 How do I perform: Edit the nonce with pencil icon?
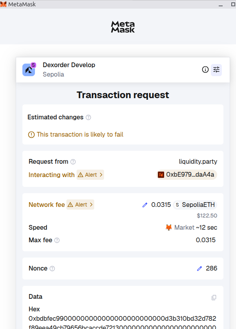click(199, 269)
